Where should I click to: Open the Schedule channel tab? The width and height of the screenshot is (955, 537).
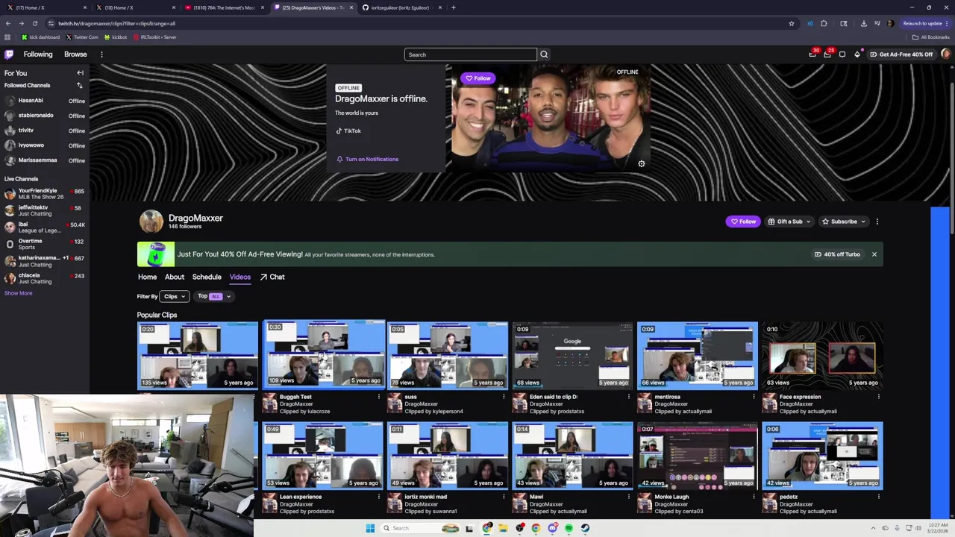click(x=207, y=277)
